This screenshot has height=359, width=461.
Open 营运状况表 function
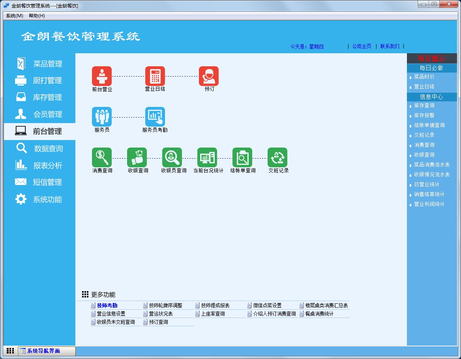[161, 314]
